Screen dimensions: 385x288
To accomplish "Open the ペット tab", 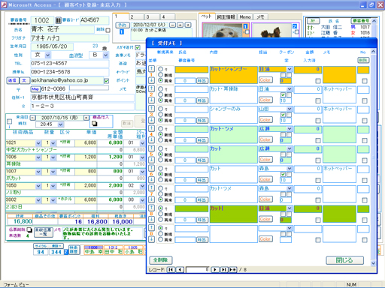I will 207,16.
